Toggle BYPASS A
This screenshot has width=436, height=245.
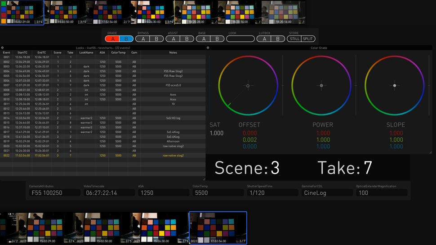(142, 39)
